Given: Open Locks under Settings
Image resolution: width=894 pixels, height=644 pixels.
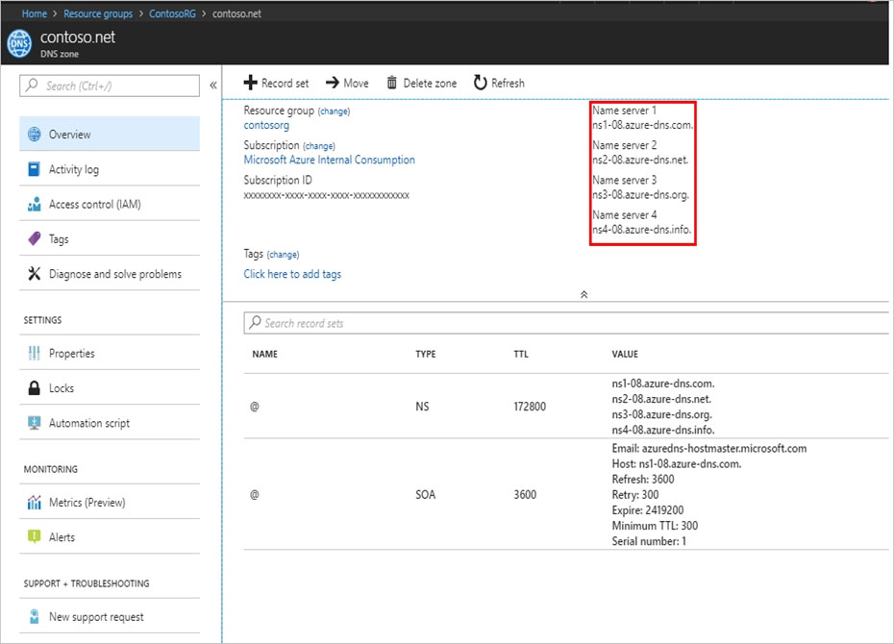Looking at the screenshot, I should pyautogui.click(x=110, y=388).
